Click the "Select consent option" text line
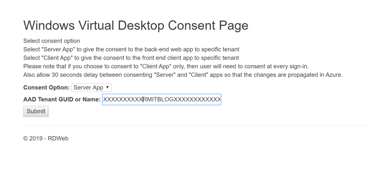Image resolution: width=367 pixels, height=186 pixels. 51,41
